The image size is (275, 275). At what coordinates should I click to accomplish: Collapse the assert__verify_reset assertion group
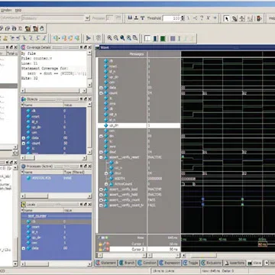101,157
